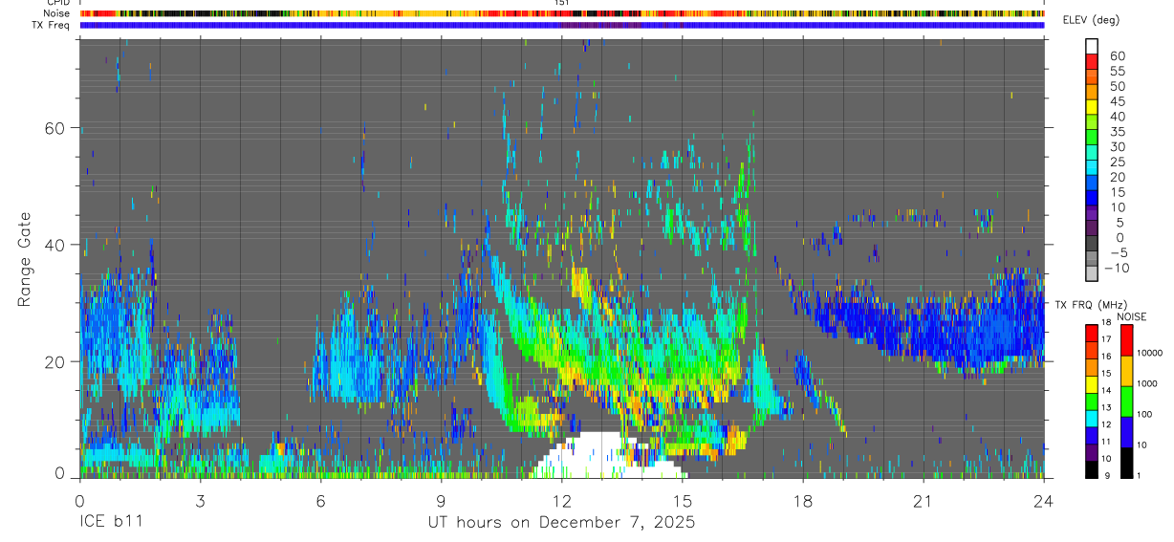Click the '6' tick label on UT hours axis
The image size is (1174, 542).
pyautogui.click(x=320, y=500)
